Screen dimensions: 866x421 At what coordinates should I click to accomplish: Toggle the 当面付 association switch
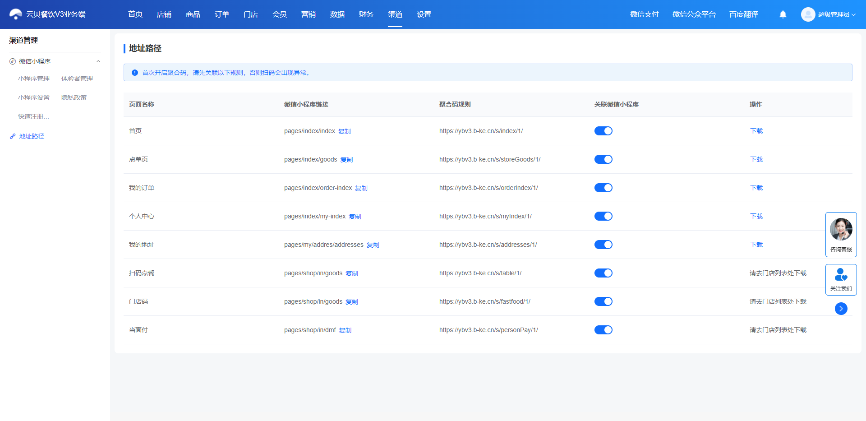coord(603,330)
